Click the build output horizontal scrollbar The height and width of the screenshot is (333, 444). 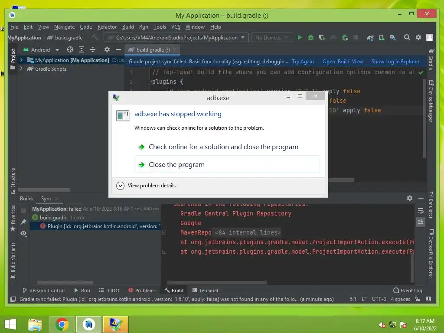click(x=217, y=282)
